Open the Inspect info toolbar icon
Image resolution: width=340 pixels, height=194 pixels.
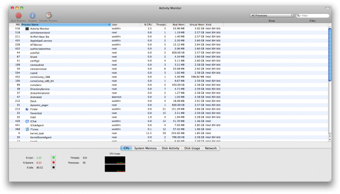pos(32,15)
